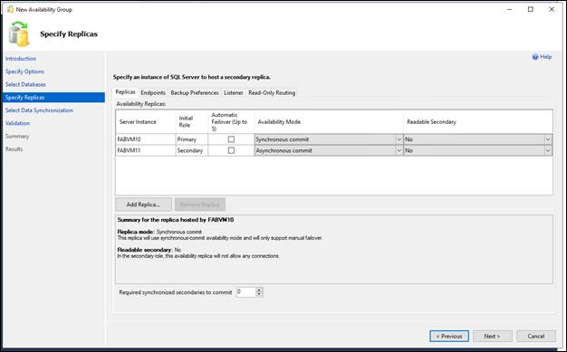Open the Read-Only Routing tab

pyautogui.click(x=272, y=93)
